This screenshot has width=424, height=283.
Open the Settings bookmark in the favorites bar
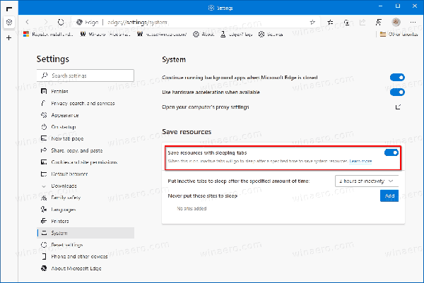pos(271,35)
